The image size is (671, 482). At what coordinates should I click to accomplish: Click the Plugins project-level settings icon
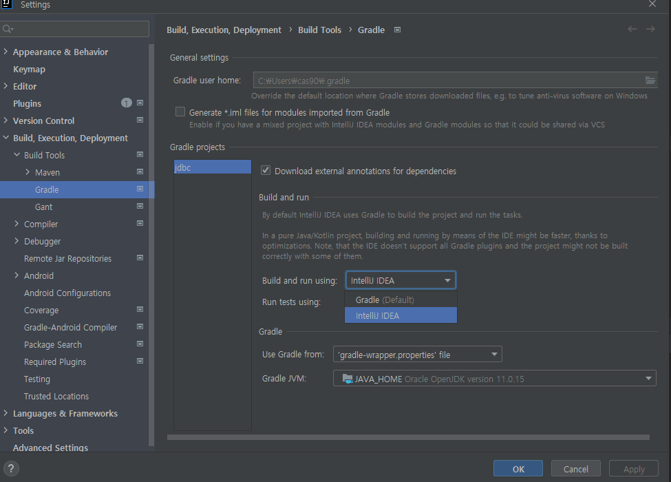tap(140, 103)
